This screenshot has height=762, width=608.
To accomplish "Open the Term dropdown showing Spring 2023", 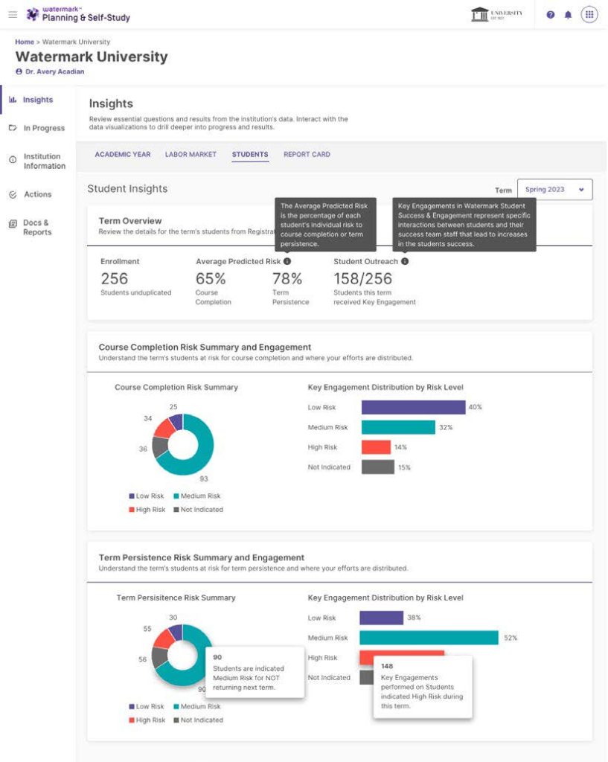I will [x=554, y=190].
